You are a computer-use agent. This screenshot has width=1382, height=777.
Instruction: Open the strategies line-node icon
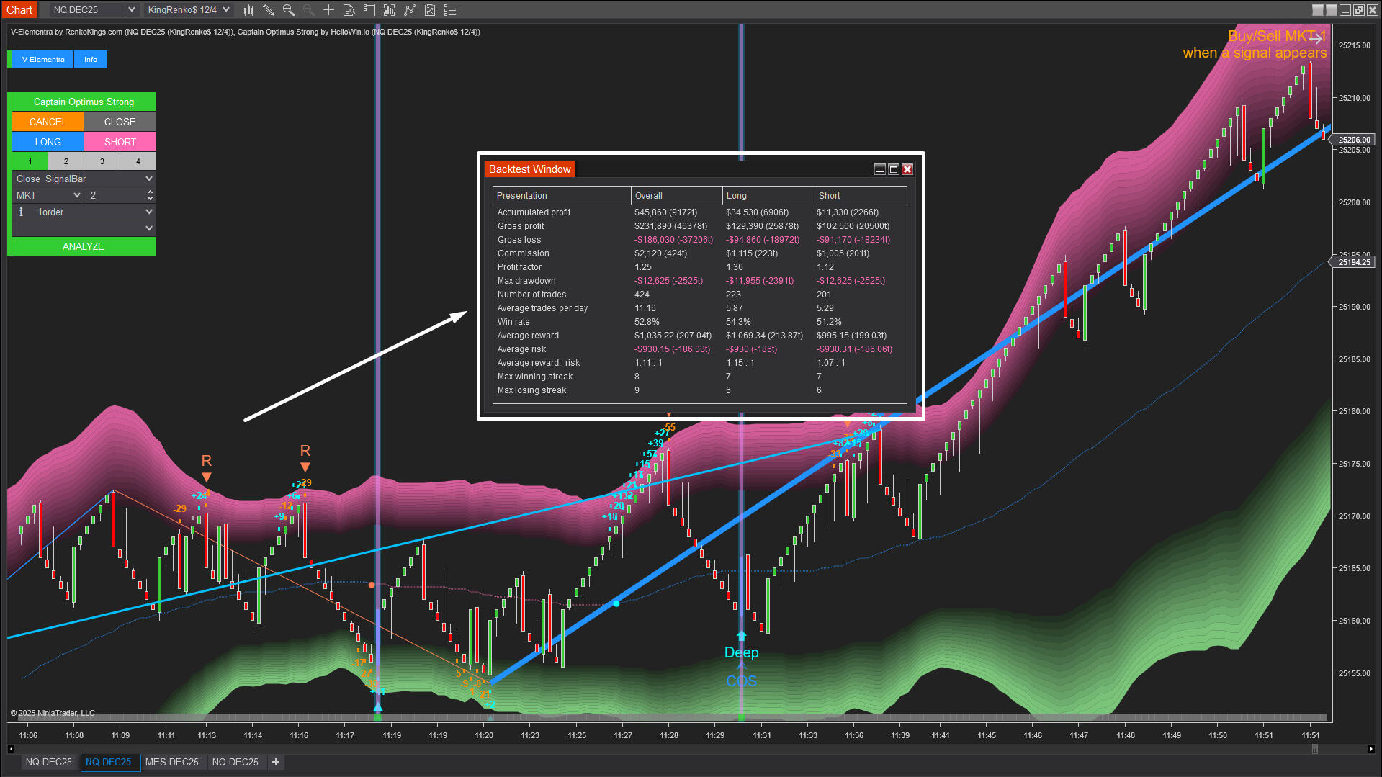point(410,10)
